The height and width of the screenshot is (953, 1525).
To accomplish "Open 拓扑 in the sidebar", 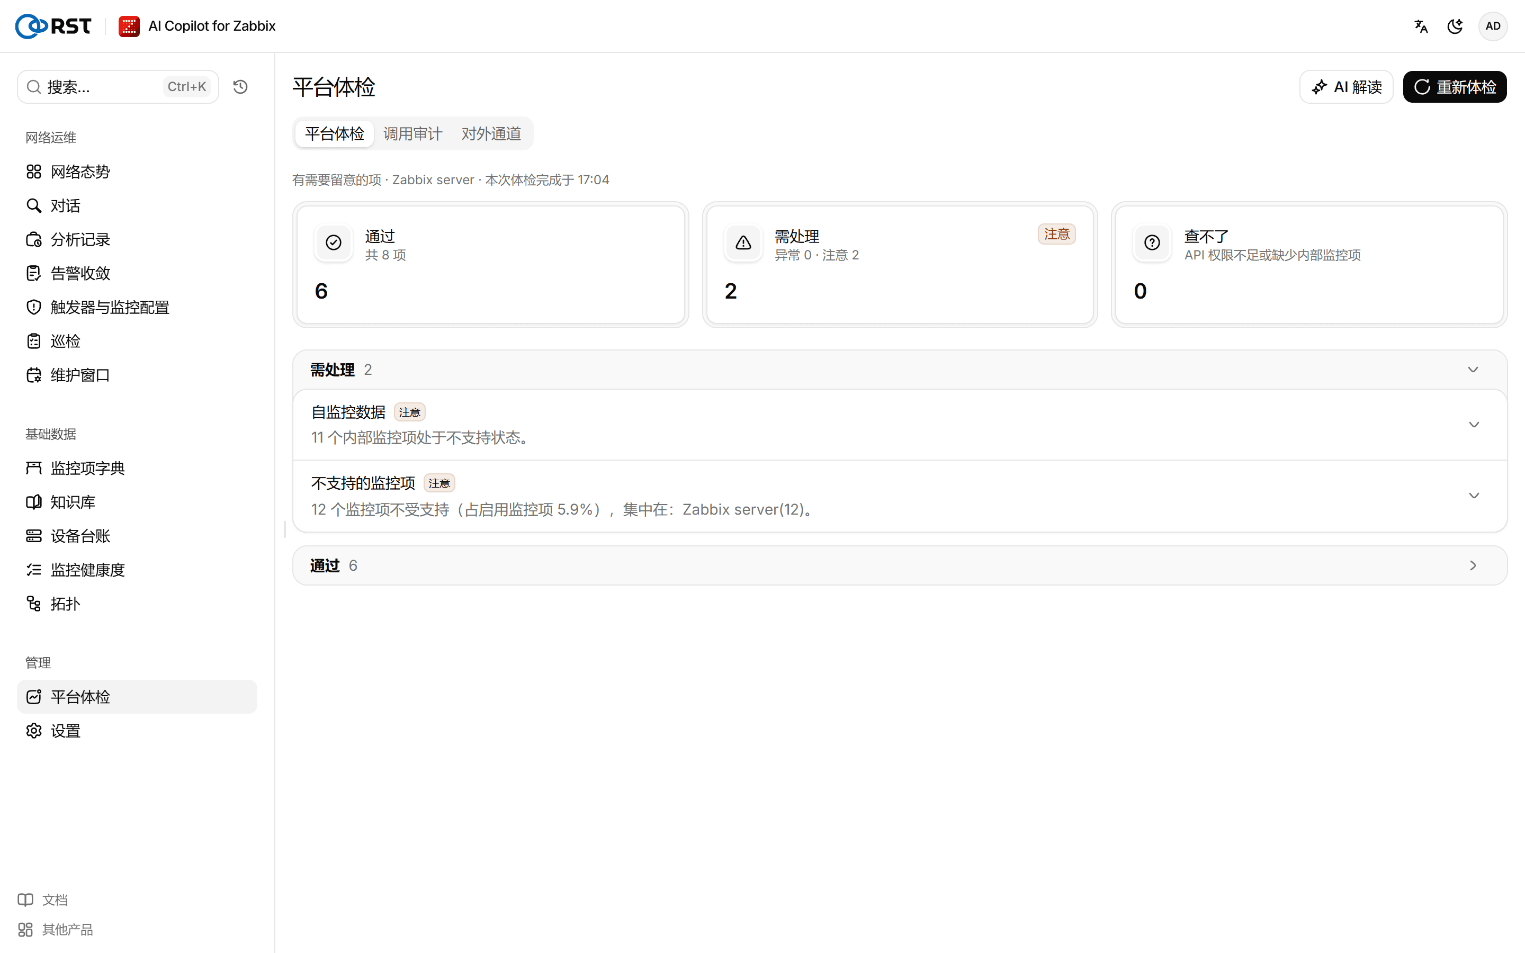I will [x=137, y=604].
